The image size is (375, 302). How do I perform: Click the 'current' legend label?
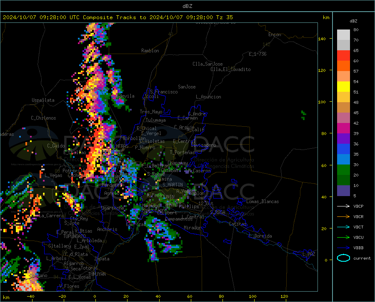point(362,258)
